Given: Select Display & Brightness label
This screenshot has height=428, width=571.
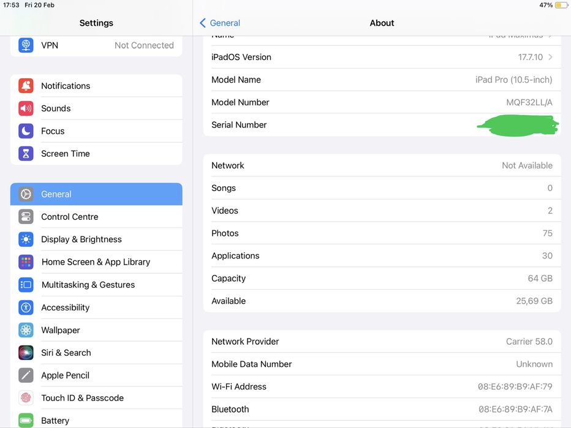Looking at the screenshot, I should tap(81, 239).
